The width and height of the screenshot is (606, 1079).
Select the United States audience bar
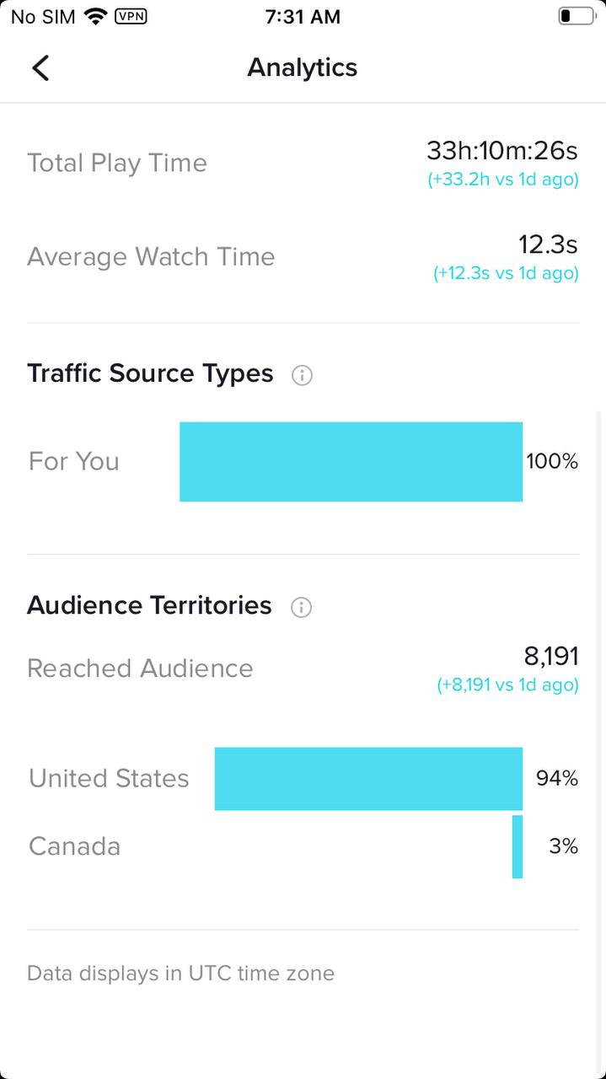[x=368, y=779]
